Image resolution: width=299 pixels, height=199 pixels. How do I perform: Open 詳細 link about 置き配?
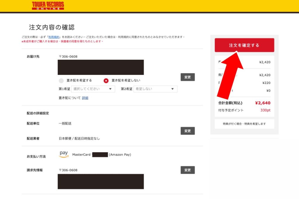[x=85, y=98]
